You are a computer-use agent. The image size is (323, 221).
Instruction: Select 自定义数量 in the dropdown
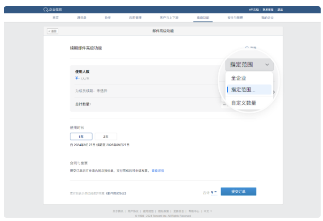click(243, 103)
